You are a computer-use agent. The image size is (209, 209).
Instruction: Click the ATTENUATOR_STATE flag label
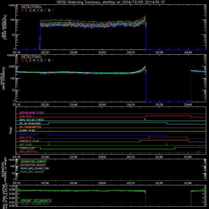(32, 113)
